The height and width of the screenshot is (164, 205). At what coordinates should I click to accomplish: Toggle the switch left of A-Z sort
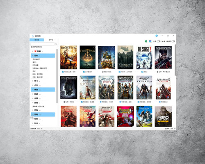pos(159,41)
